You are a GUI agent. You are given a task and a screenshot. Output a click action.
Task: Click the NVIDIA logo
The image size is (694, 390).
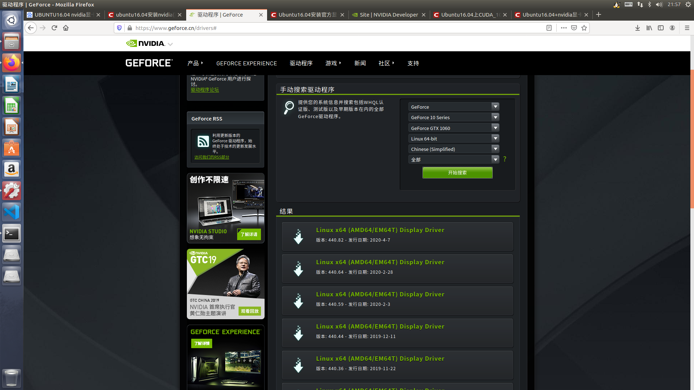(145, 44)
